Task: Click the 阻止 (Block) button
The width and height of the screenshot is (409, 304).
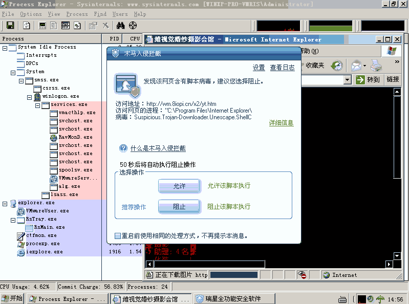Action: point(180,207)
